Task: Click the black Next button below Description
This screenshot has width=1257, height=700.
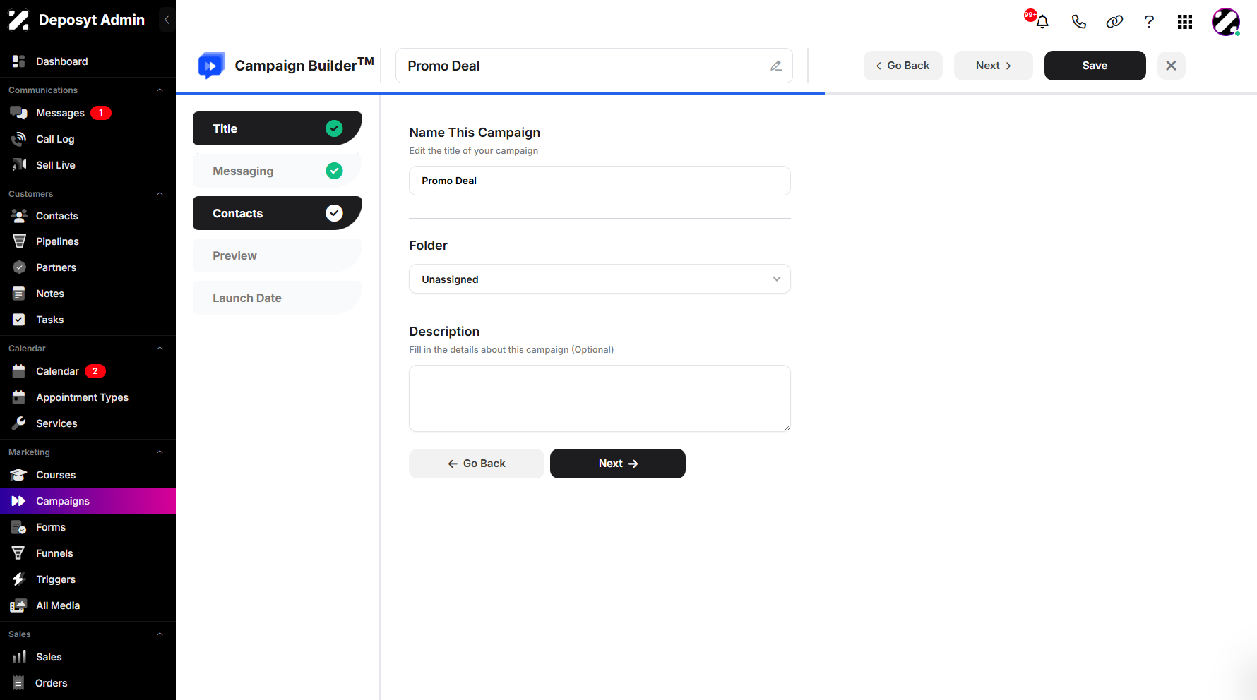Action: pyautogui.click(x=618, y=464)
